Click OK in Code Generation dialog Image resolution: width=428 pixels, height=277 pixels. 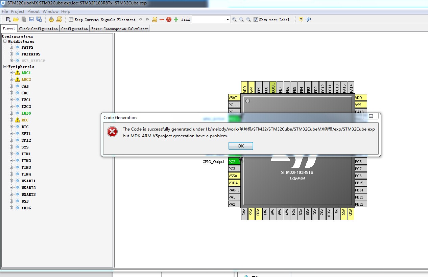[x=241, y=146]
